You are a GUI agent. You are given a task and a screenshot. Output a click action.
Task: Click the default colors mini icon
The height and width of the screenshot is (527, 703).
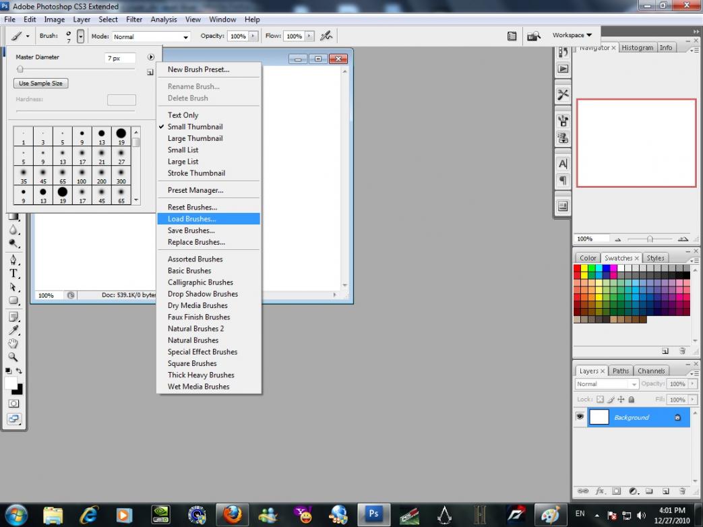coord(8,371)
